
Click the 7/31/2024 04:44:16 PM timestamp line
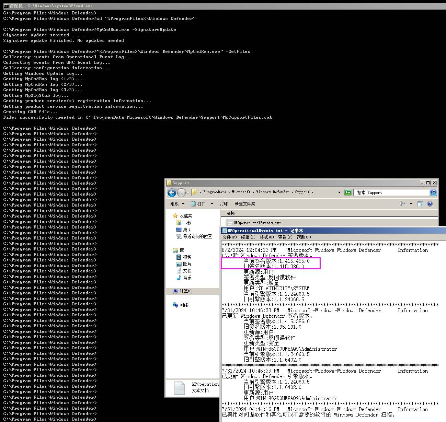[x=251, y=409]
